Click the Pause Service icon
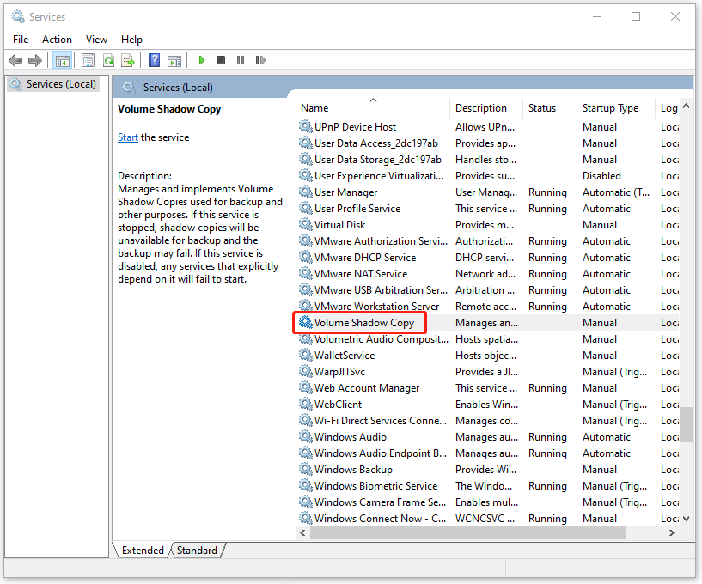Viewport: 702px width, 584px height. pyautogui.click(x=241, y=60)
